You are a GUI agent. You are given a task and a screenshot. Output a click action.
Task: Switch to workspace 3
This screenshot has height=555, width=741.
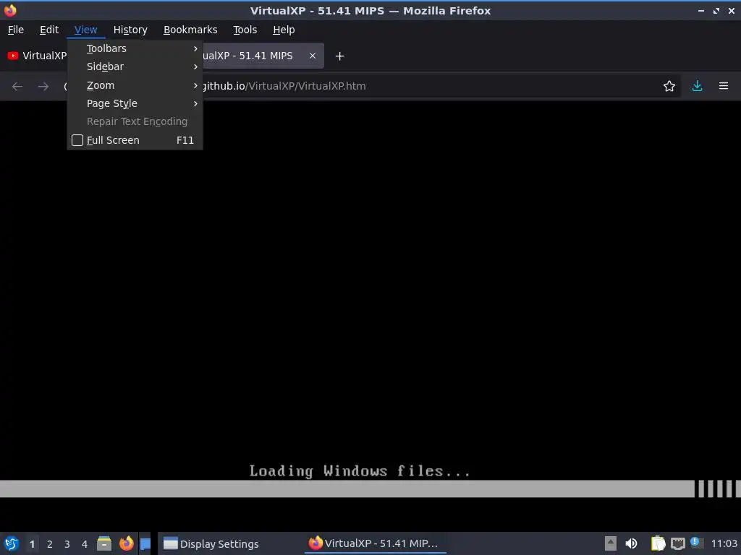67,544
